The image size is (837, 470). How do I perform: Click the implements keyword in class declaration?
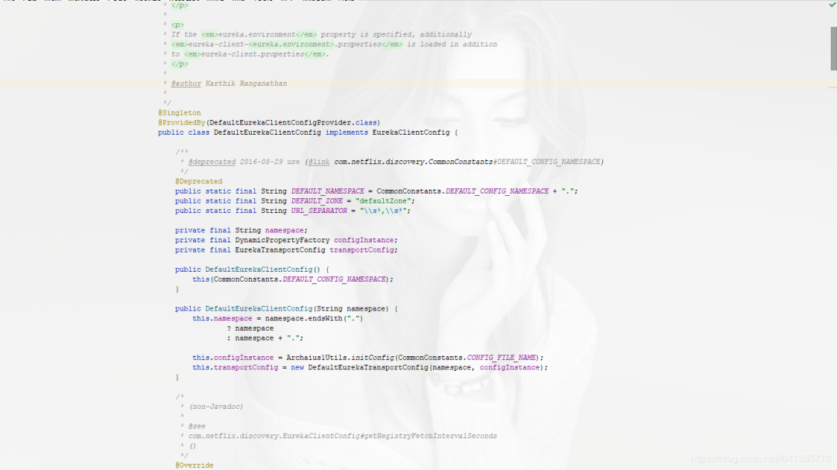click(346, 132)
